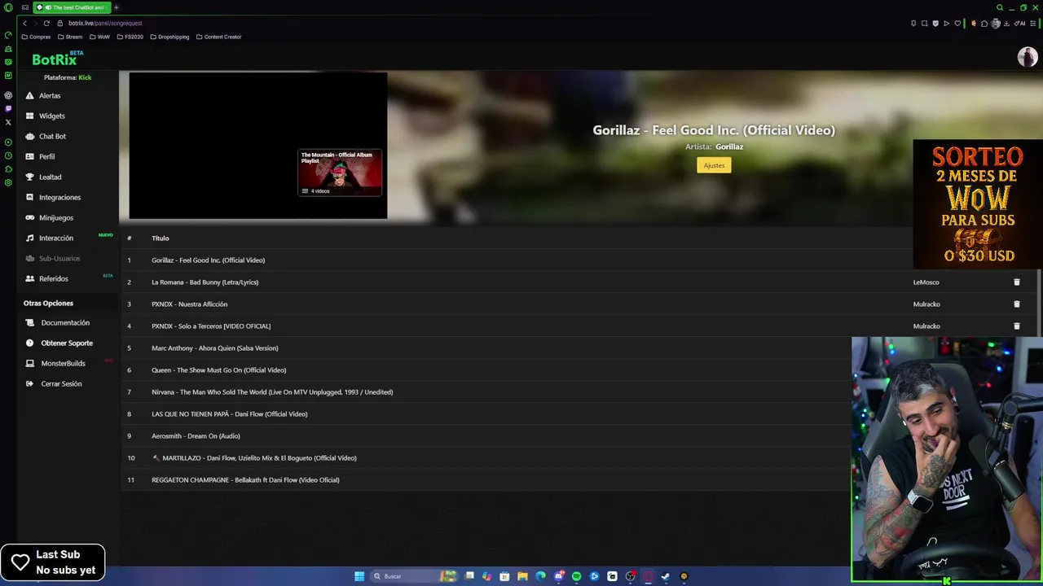This screenshot has width=1043, height=586.
Task: Add page to bookmarks with heart icon
Action: point(957,23)
